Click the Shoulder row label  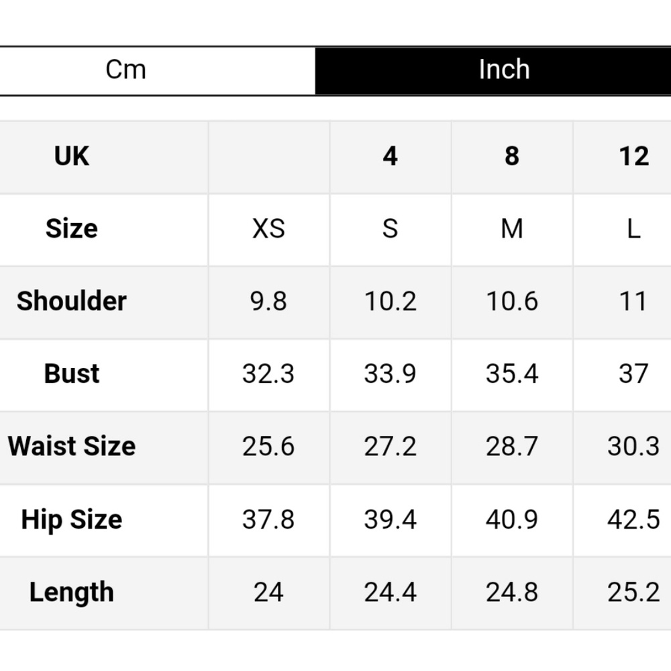click(72, 302)
